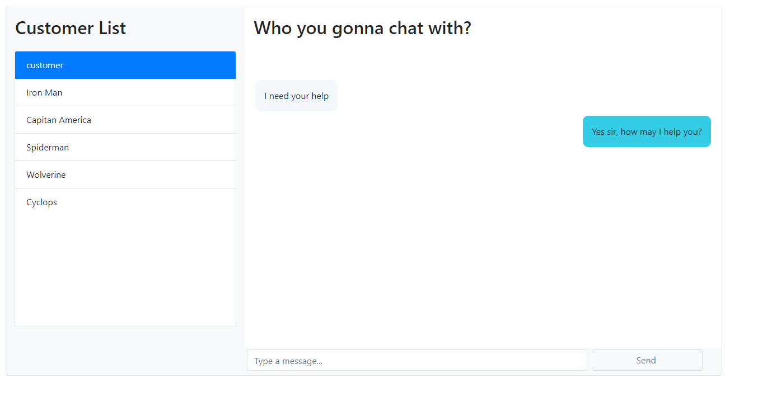Click empty space left of the blue reply bubble

pyautogui.click(x=414, y=131)
